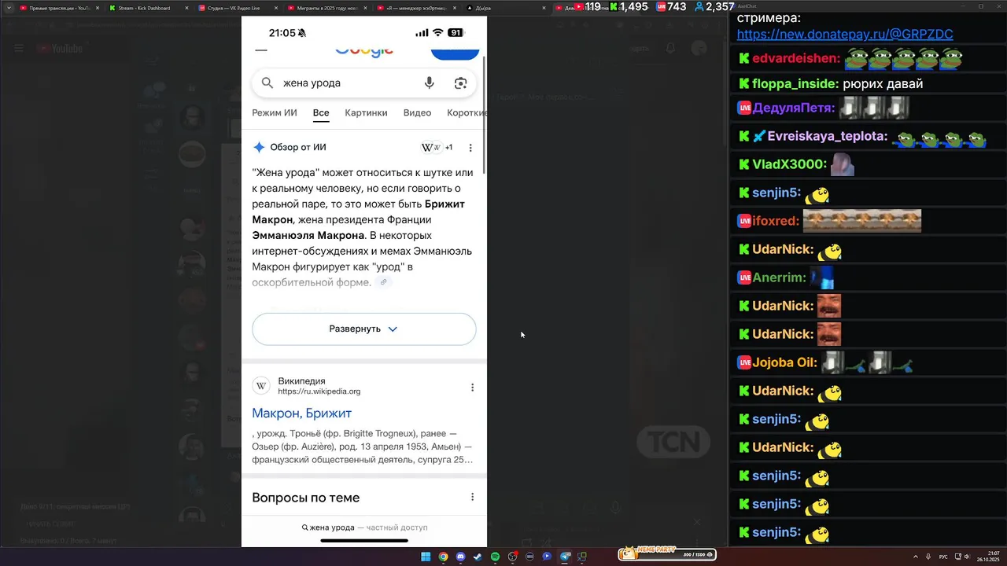Click Jojoba Oil username in chat
1007x566 pixels.
tap(785, 362)
